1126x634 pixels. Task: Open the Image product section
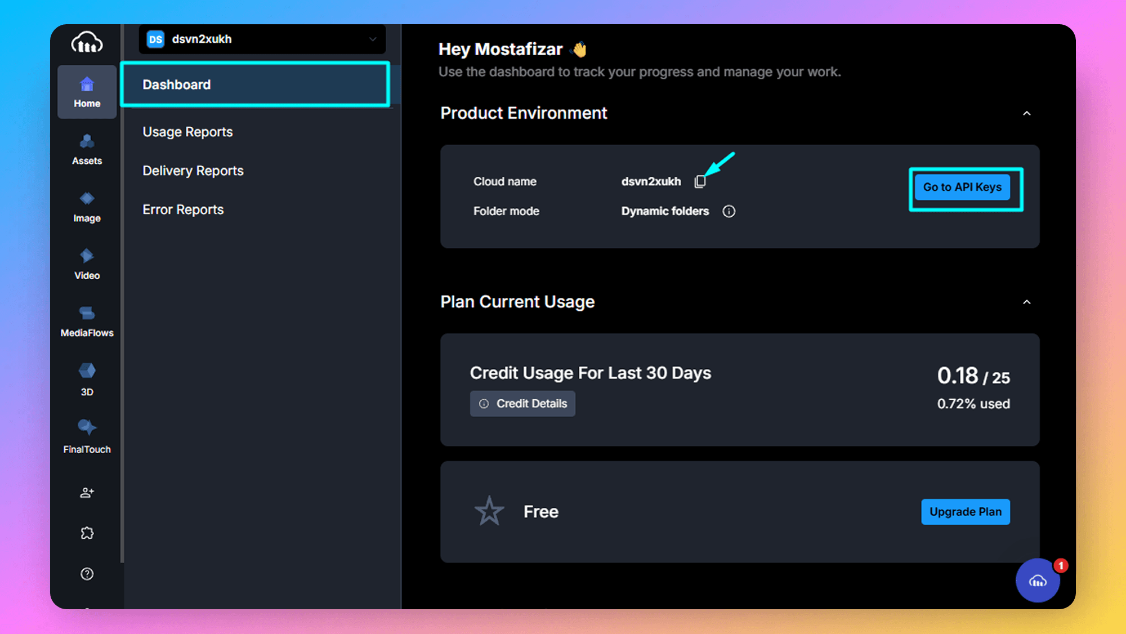tap(87, 207)
